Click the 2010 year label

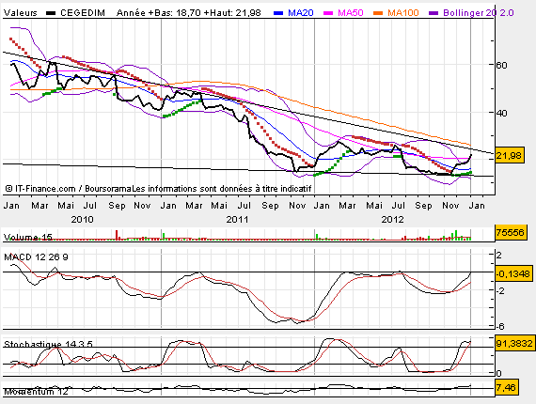pyautogui.click(x=82, y=219)
